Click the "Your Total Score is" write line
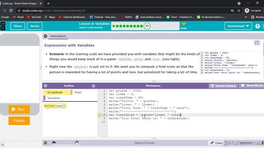 (x=149, y=118)
